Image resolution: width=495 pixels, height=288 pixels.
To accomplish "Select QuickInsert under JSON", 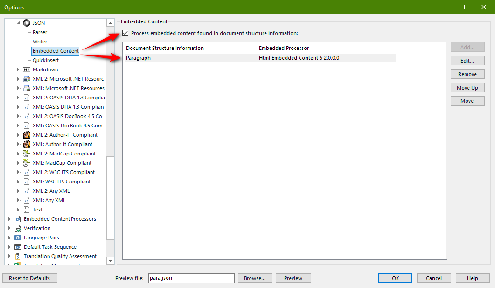I will tap(45, 60).
